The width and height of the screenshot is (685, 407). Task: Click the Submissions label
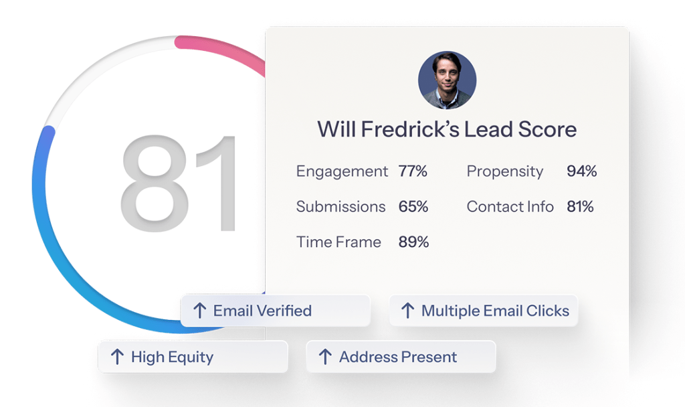340,207
